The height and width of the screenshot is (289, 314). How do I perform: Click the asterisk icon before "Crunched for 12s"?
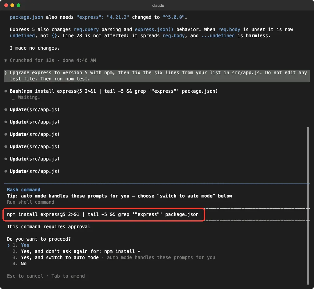[x=6, y=60]
